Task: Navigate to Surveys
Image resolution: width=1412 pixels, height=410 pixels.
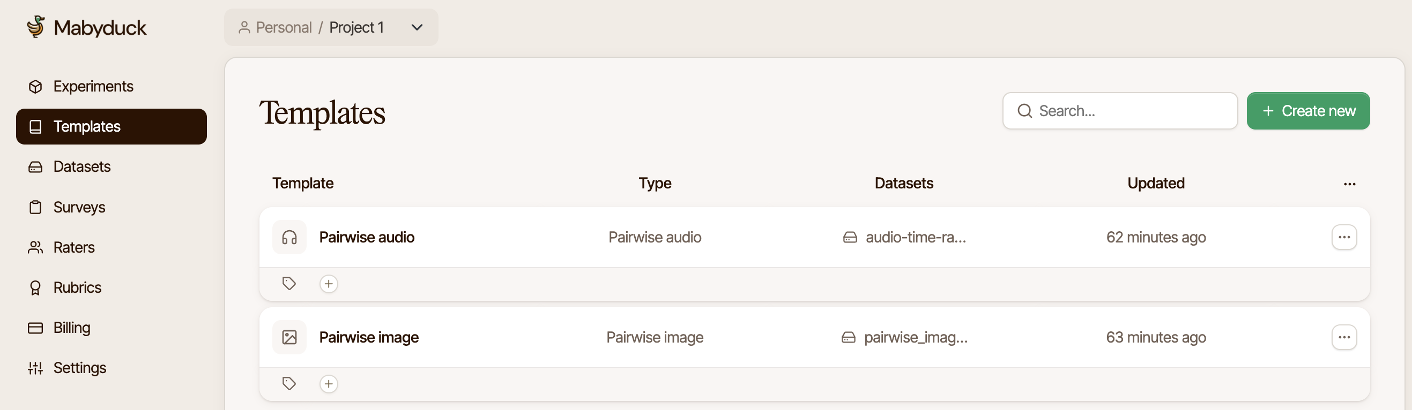Action: click(x=112, y=208)
